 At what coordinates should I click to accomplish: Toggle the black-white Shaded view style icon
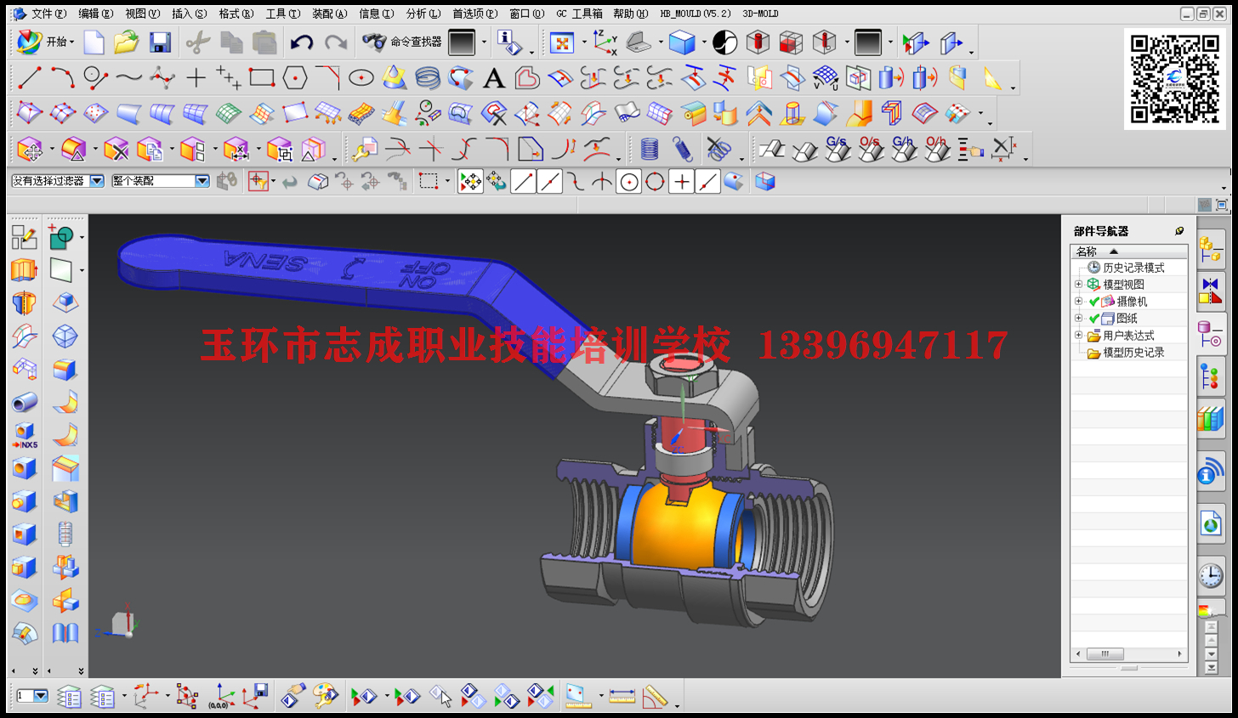tap(724, 42)
